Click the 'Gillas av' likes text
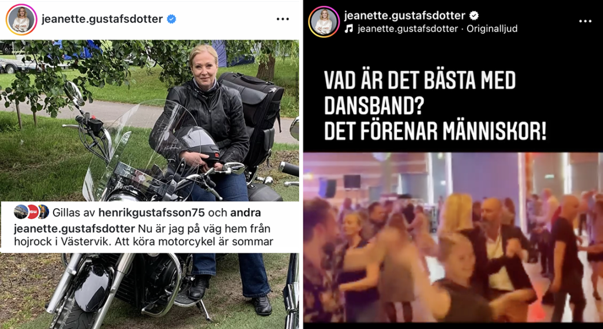Viewport: 603px width, 329px height. (74, 212)
